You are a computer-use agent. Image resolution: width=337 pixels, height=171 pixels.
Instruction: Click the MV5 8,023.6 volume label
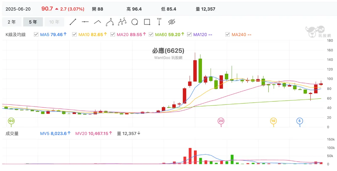tap(55, 133)
